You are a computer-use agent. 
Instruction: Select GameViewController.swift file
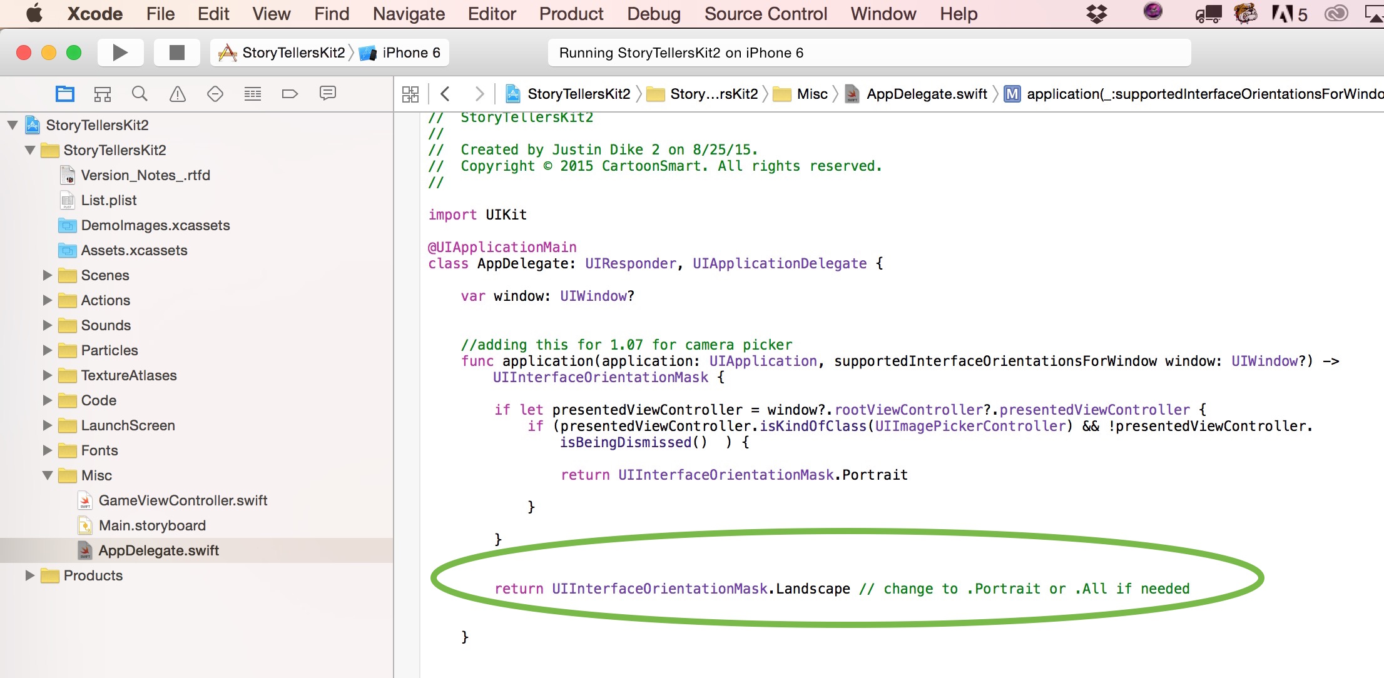click(184, 500)
